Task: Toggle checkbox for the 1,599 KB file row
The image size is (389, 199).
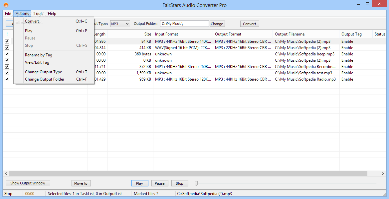Action: tap(7, 73)
